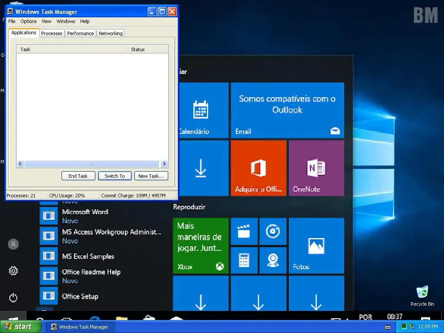Open the Xbox tile
This screenshot has width=444, height=333.
click(200, 245)
